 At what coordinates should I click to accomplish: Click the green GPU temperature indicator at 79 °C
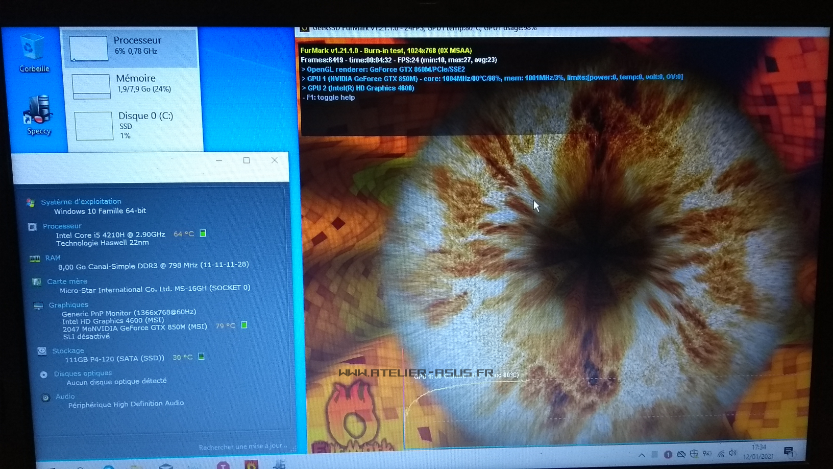(x=244, y=325)
